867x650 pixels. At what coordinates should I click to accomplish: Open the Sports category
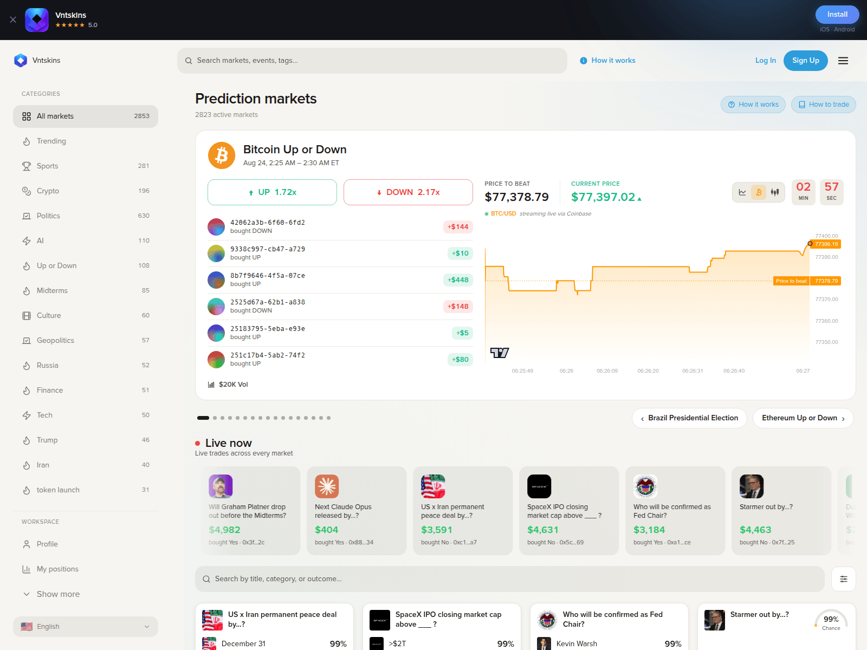point(86,166)
